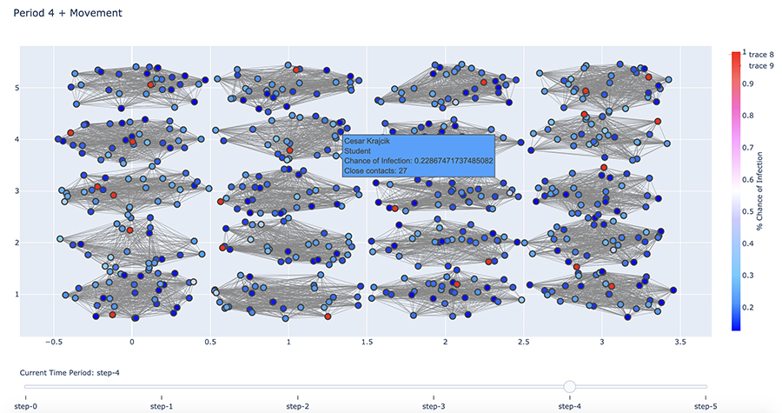Click the '% Chance of Infection' colorbar title
782x413 pixels.
coord(759,190)
